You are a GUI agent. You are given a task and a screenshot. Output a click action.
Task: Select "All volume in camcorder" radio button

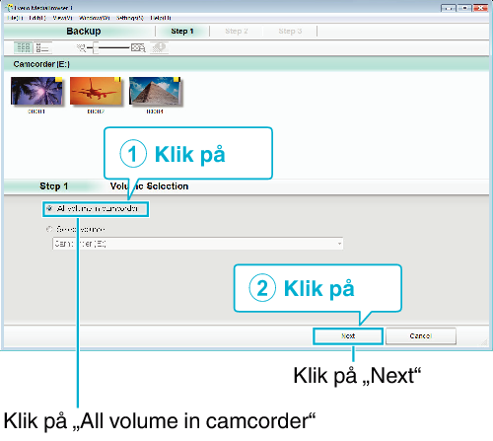pos(49,208)
